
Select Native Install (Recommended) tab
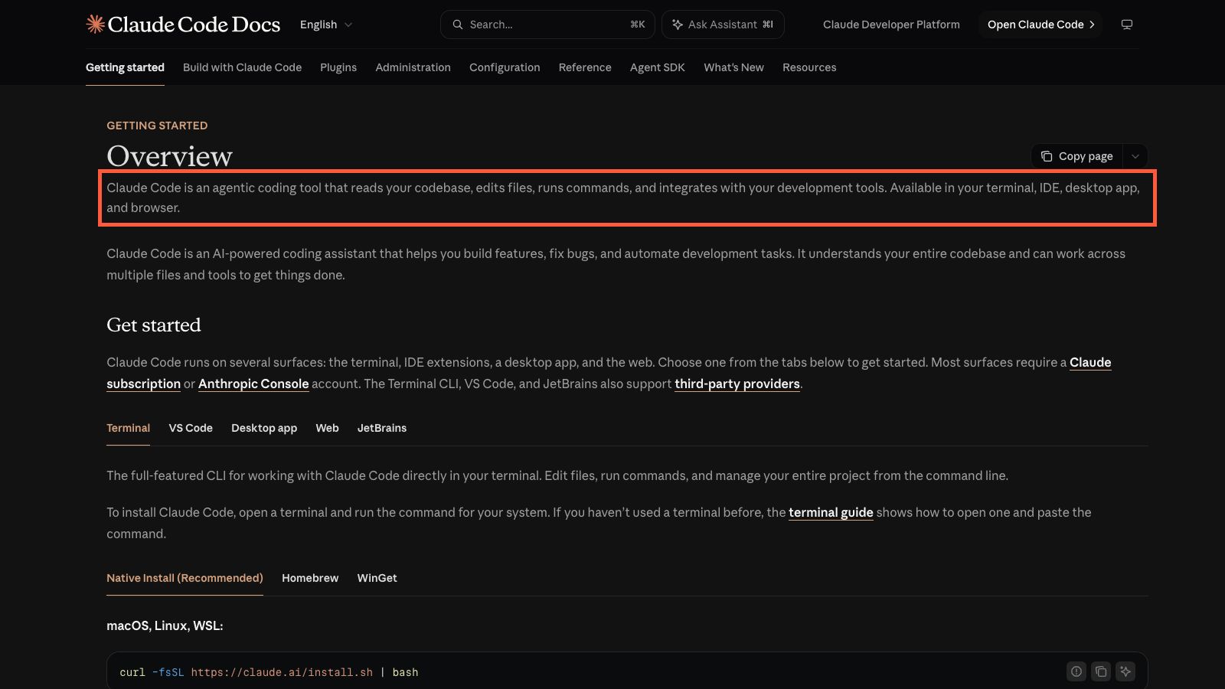coord(185,578)
